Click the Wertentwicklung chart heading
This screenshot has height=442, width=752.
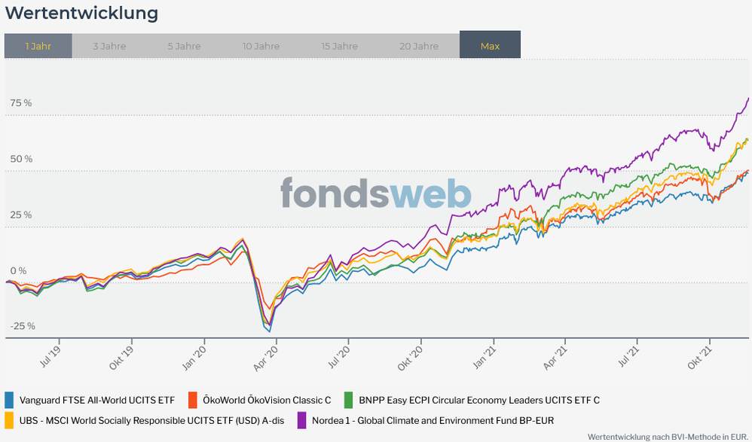(x=81, y=13)
